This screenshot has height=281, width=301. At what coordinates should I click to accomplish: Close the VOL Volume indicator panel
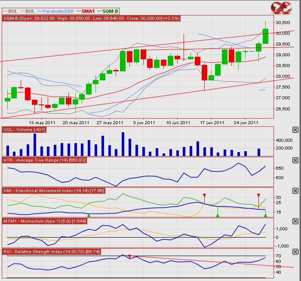(x=295, y=130)
